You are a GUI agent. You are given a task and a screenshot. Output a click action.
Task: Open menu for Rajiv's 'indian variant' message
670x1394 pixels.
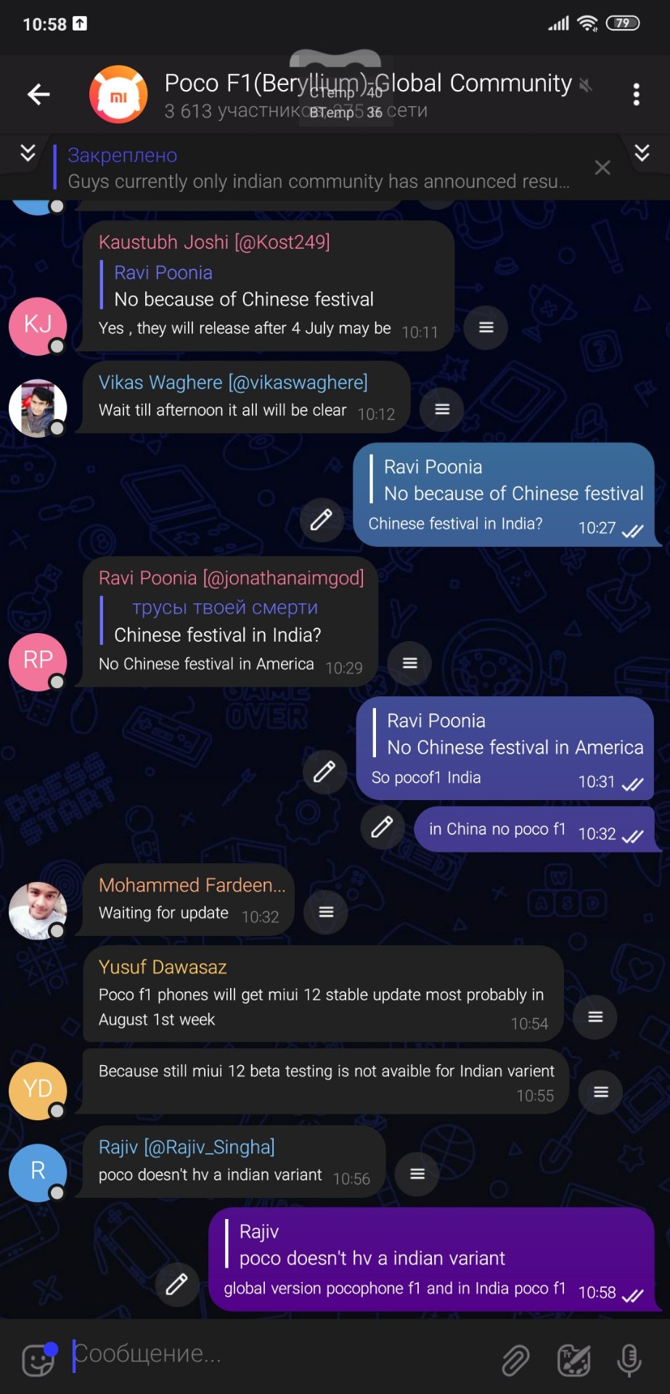click(417, 1174)
